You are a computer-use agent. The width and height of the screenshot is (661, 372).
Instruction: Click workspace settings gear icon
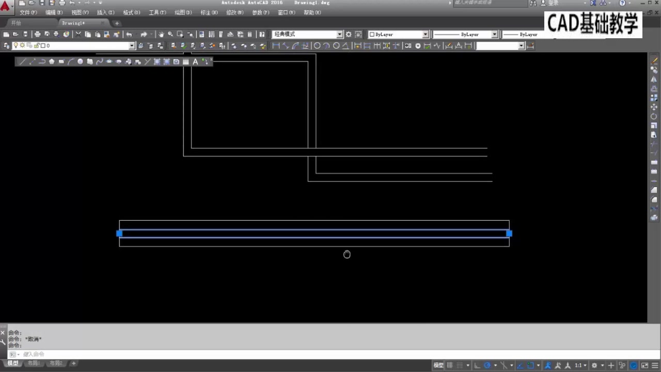[x=349, y=34]
